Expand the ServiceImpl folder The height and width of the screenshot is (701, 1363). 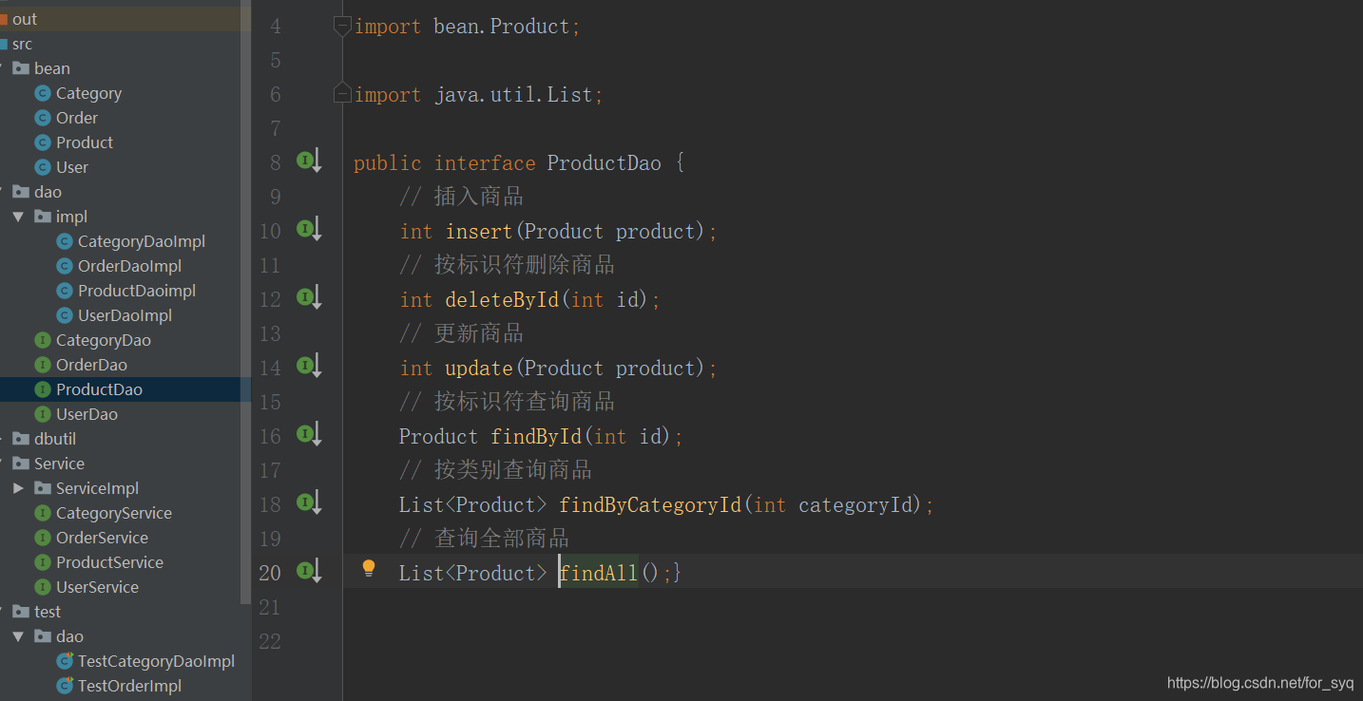click(18, 488)
